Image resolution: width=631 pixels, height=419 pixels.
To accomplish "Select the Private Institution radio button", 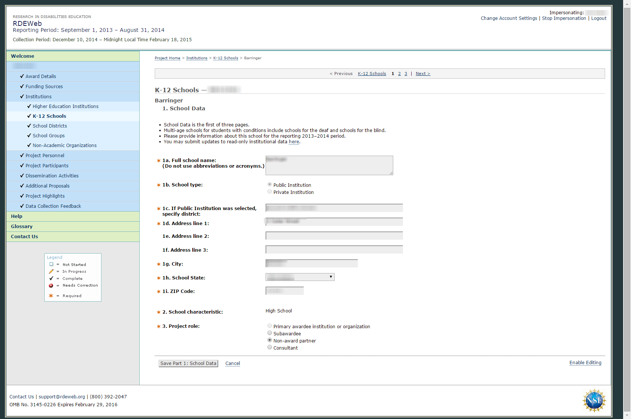I will pyautogui.click(x=270, y=192).
